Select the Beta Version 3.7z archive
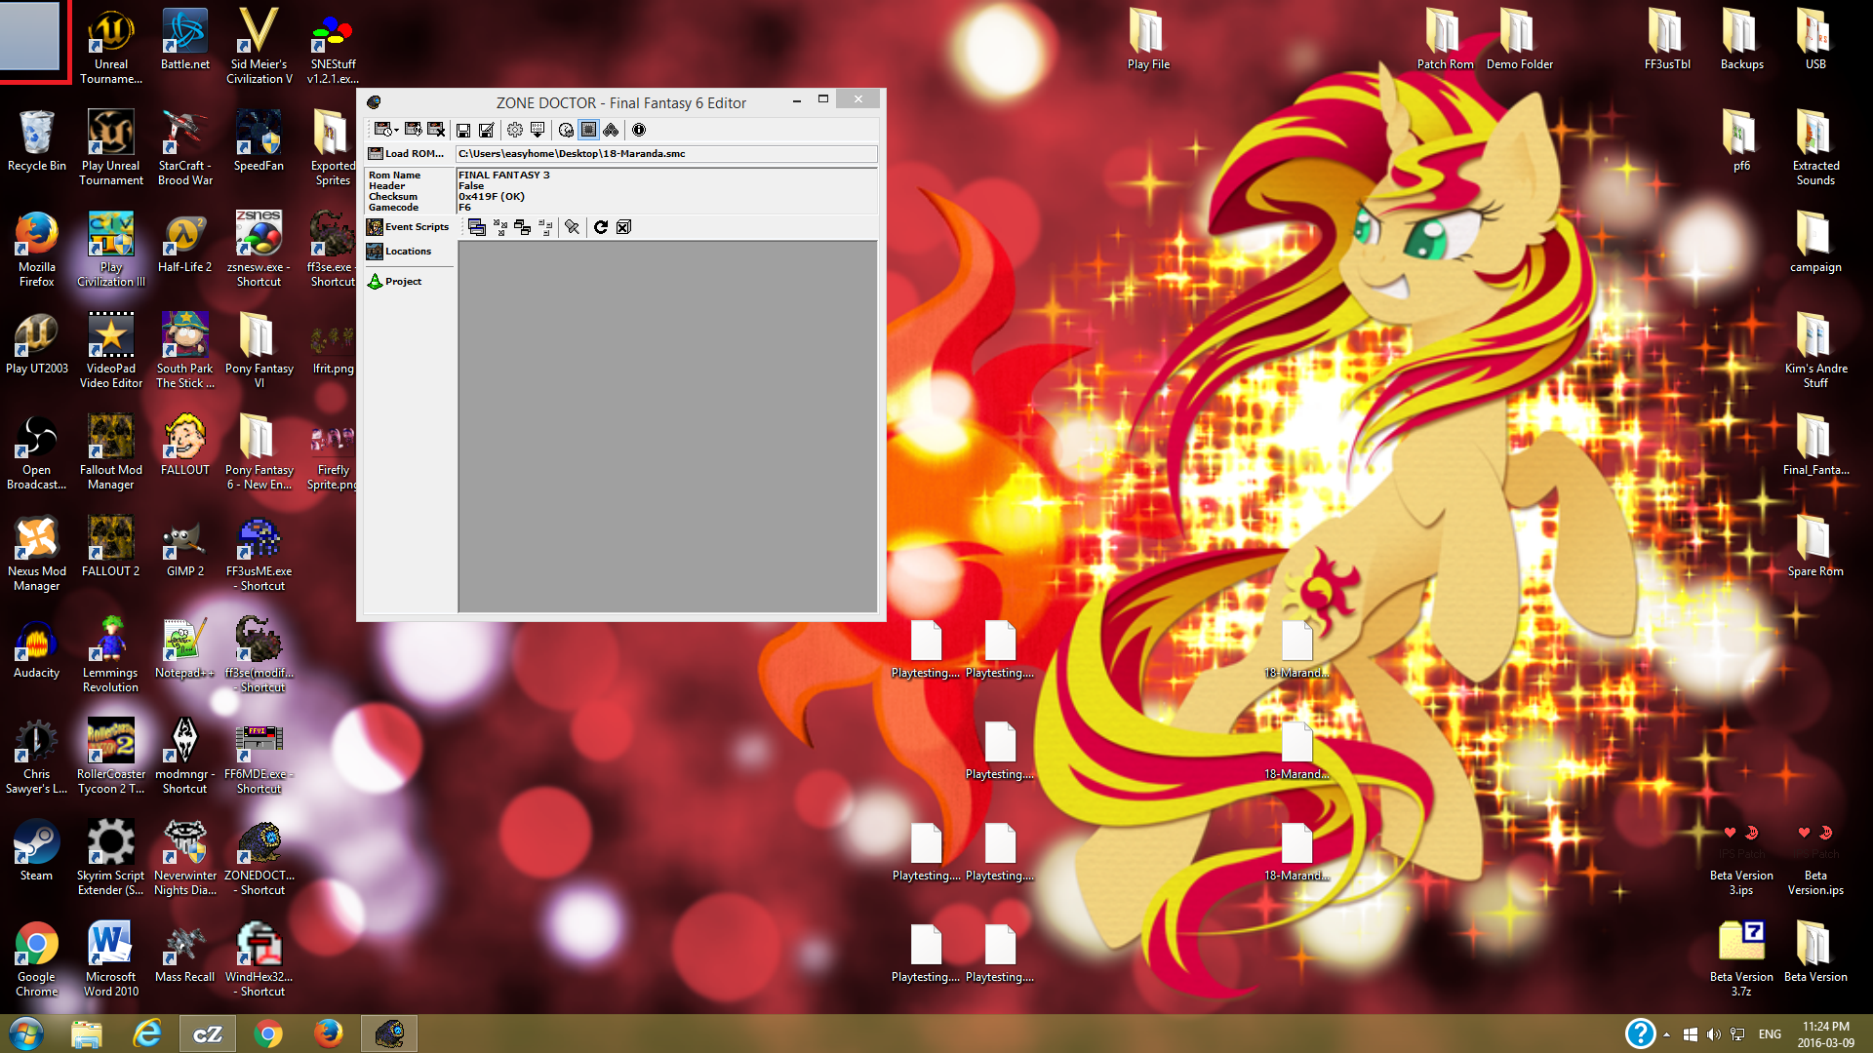1873x1053 pixels. [x=1742, y=961]
